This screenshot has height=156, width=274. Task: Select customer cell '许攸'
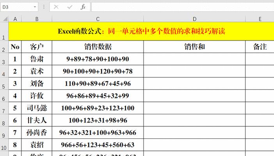(37, 96)
